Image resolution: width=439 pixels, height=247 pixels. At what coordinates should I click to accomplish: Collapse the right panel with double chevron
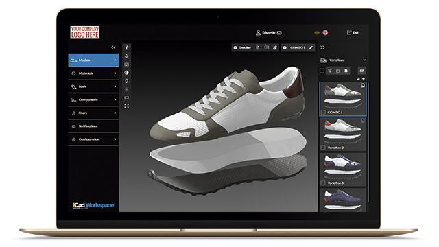[322, 47]
